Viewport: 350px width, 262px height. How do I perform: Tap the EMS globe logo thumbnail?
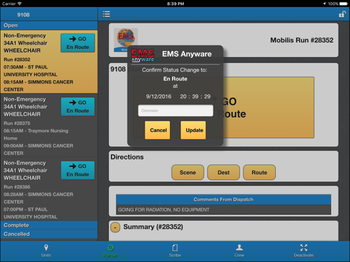[126, 40]
